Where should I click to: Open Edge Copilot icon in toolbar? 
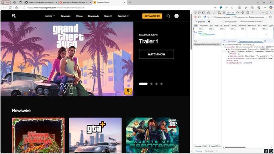tap(271, 8)
